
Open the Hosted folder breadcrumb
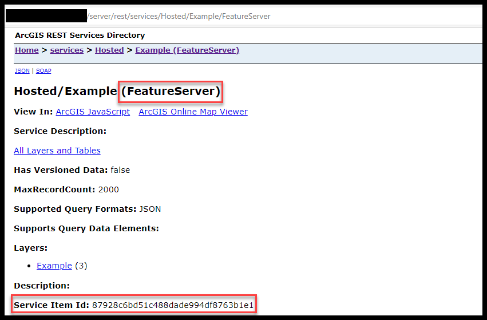pyautogui.click(x=109, y=50)
